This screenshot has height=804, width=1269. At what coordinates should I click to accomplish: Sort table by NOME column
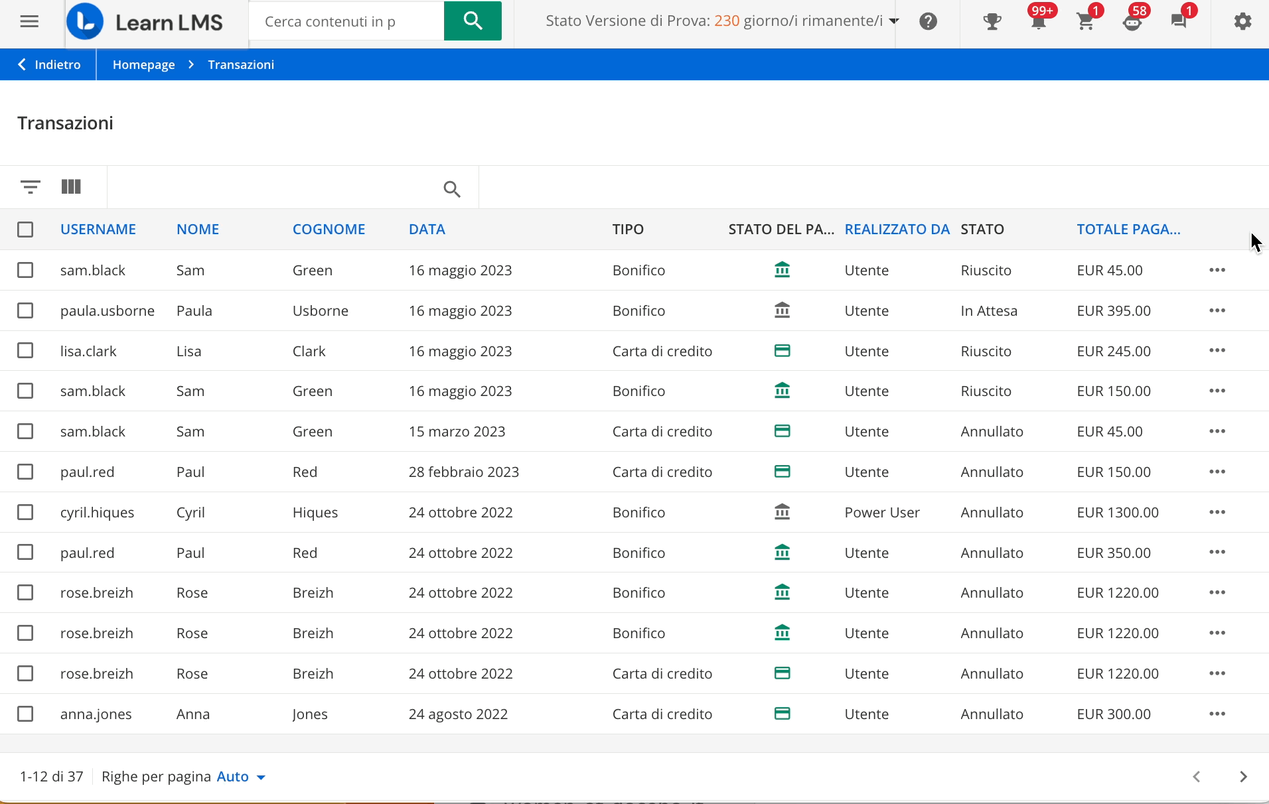click(198, 230)
